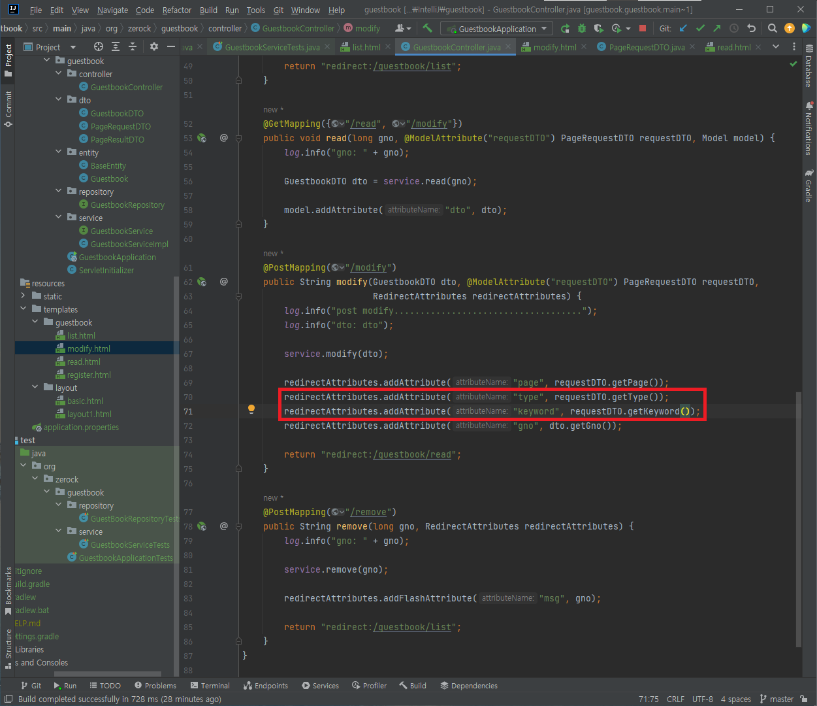This screenshot has height=706, width=817.
Task: Select opened file crosshair icon in Project panel
Action: (99, 46)
